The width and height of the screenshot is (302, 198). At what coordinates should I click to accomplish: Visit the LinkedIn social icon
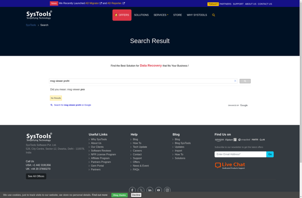point(149,190)
